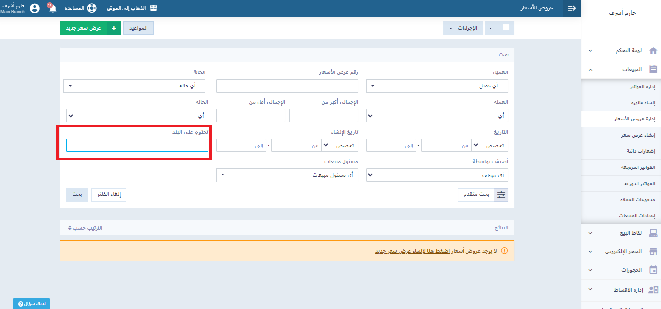Click the warning icon in the no-results alert
This screenshot has height=309, width=661.
click(504, 251)
